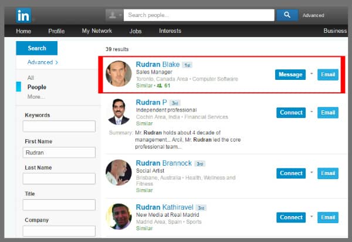Expand dropdown arrow beside Rudran P's Connect
This screenshot has width=352, height=242.
click(312, 112)
